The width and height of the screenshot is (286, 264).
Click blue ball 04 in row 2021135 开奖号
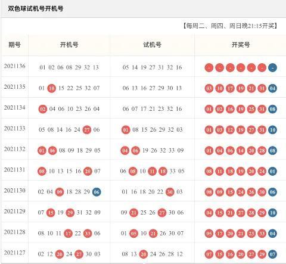(272, 88)
